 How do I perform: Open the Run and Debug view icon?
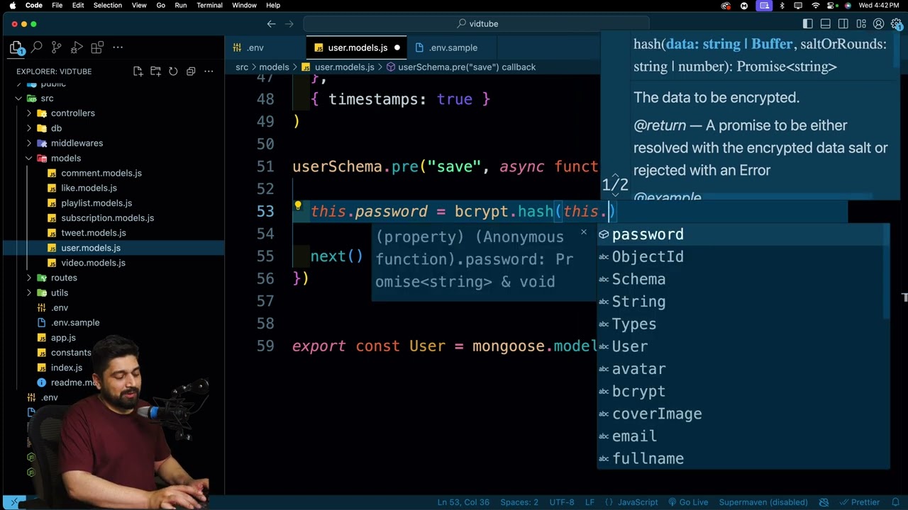tap(77, 47)
